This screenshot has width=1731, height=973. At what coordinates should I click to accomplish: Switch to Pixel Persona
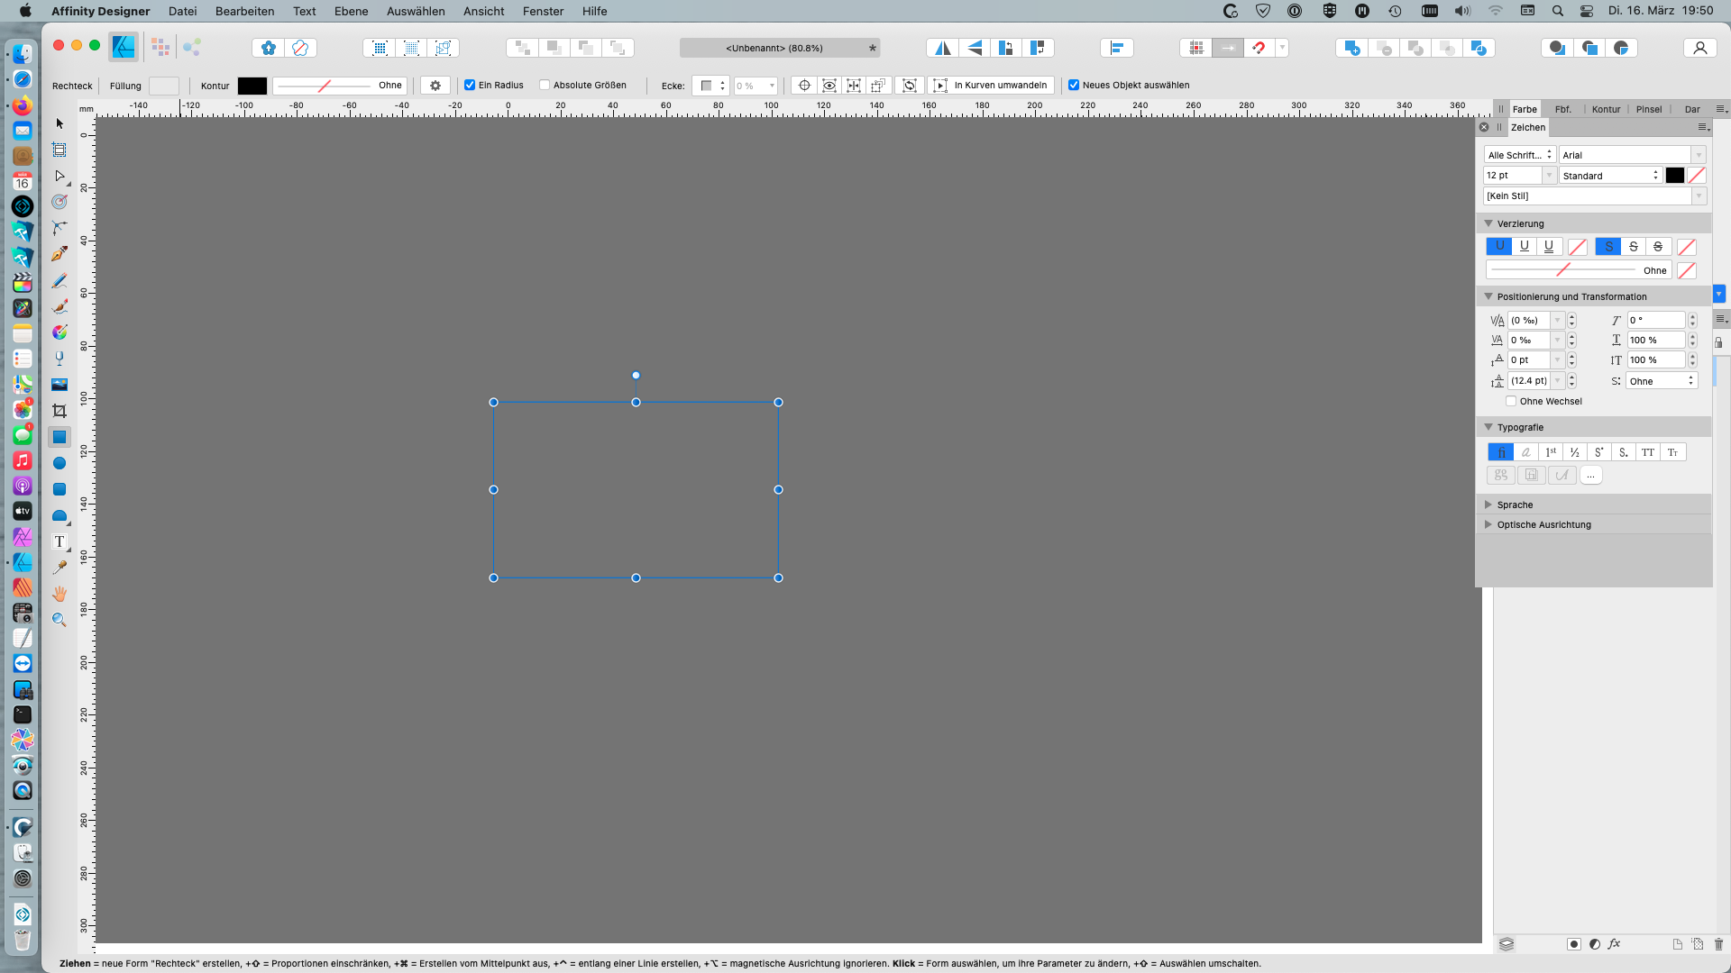coord(160,48)
